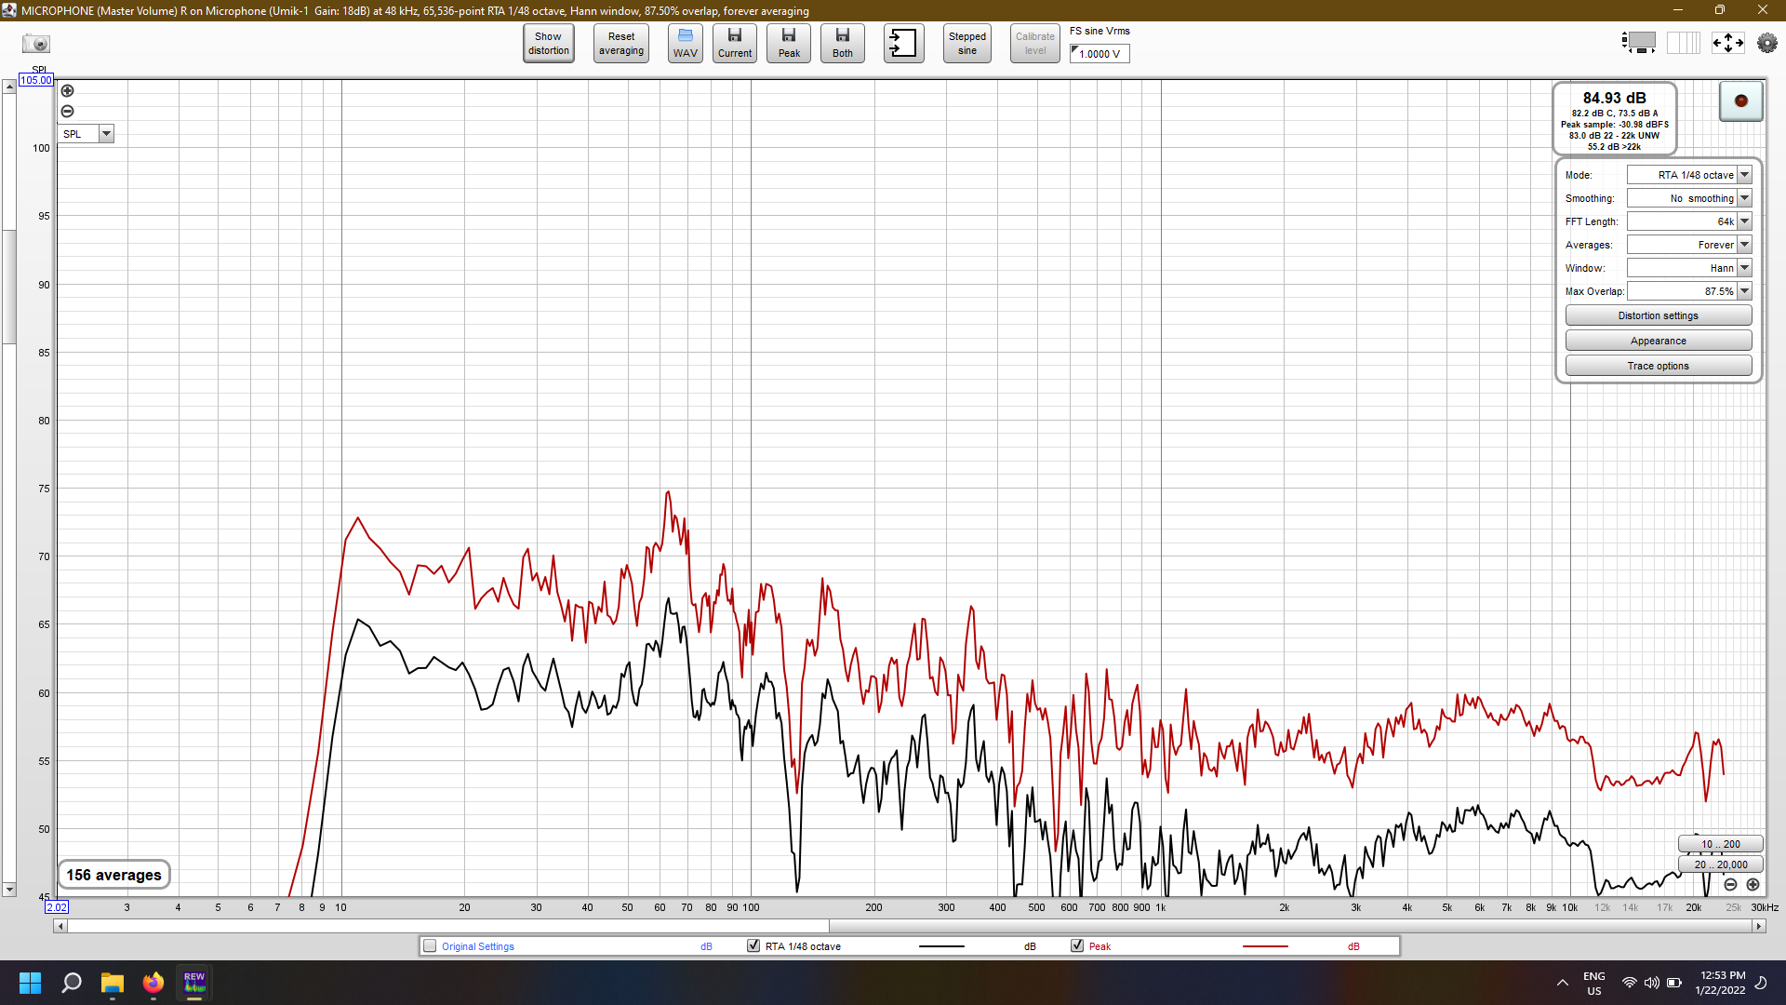Toggle graph bars display icon
The width and height of the screenshot is (1786, 1005).
[1683, 43]
